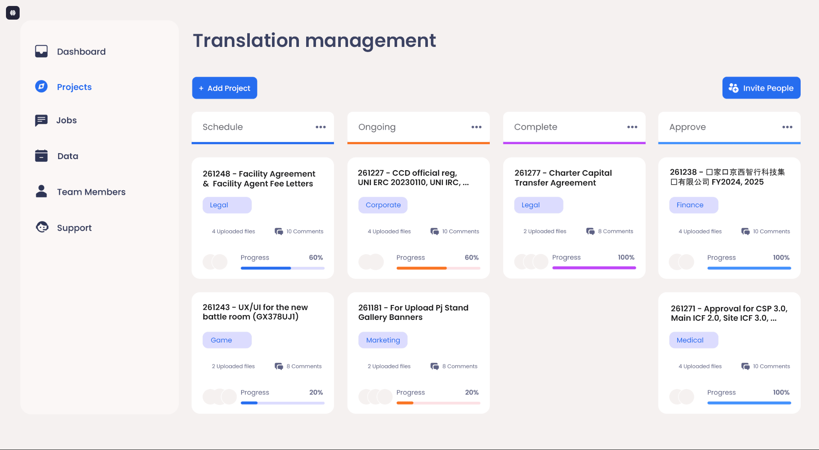Click member avatars on card 261227

pos(371,262)
